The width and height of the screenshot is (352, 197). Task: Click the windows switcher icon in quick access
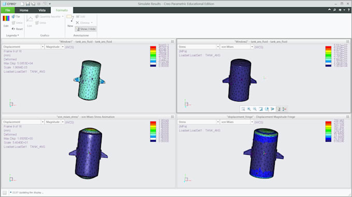click(x=39, y=4)
